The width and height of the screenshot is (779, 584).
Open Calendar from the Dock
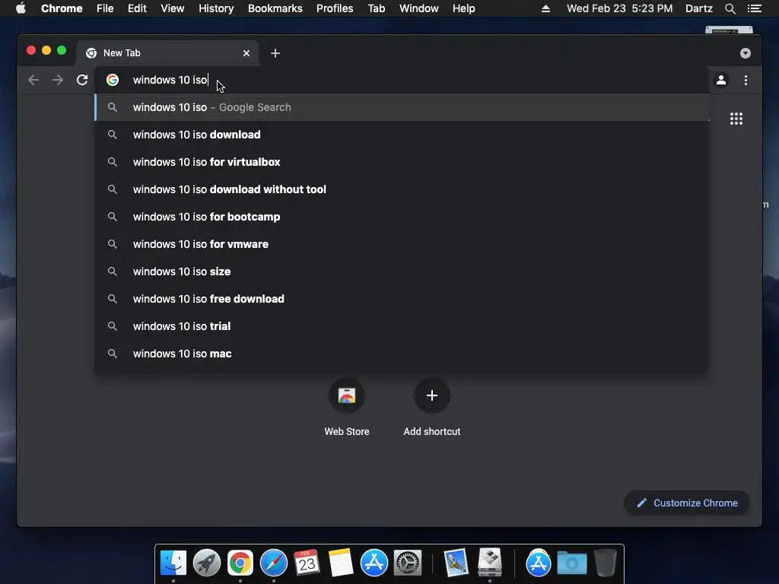[x=307, y=563]
